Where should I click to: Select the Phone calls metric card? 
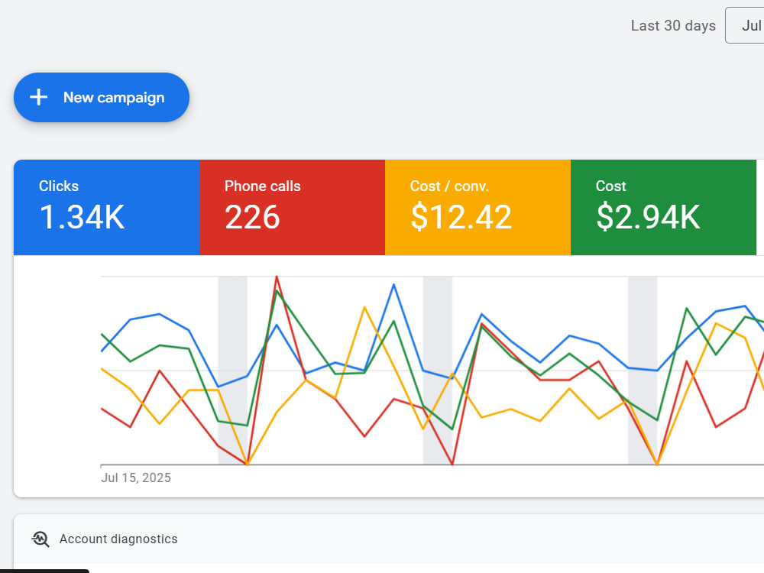tap(292, 207)
